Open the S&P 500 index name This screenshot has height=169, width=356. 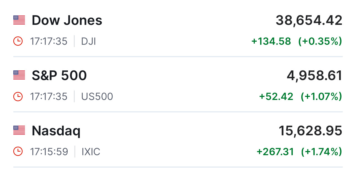59,76
